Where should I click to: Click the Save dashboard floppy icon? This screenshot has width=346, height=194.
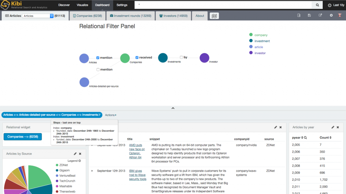click(310, 15)
